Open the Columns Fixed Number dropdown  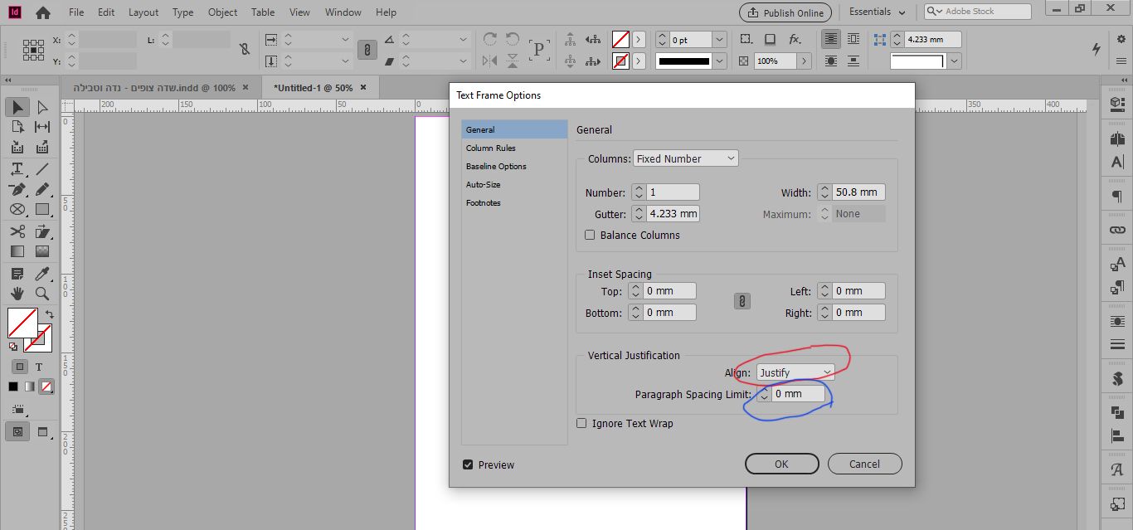coord(685,158)
